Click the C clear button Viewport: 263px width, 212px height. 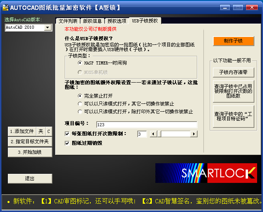(x=48, y=131)
